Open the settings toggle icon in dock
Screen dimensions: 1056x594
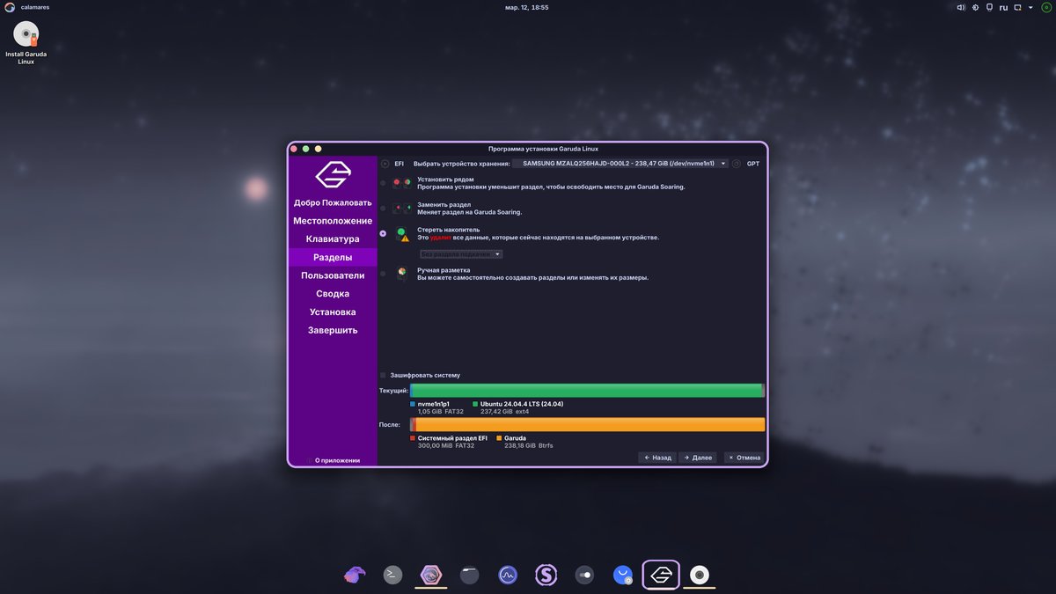(584, 575)
